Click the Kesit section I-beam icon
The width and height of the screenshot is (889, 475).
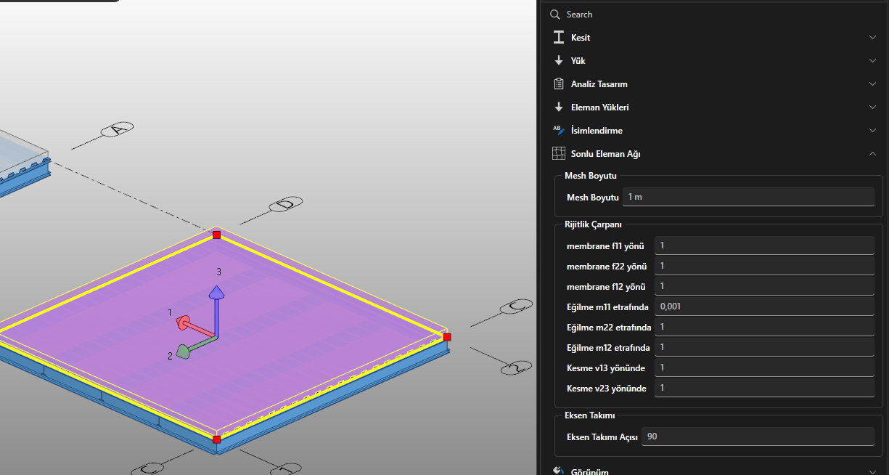point(559,38)
